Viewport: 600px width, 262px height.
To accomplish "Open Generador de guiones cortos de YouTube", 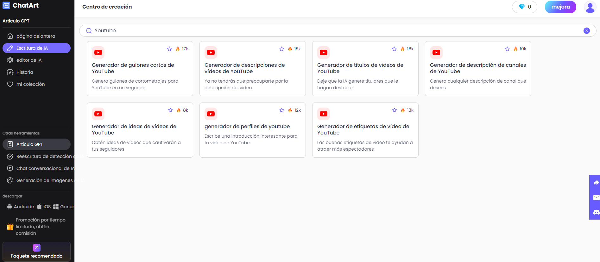I will pos(133,68).
